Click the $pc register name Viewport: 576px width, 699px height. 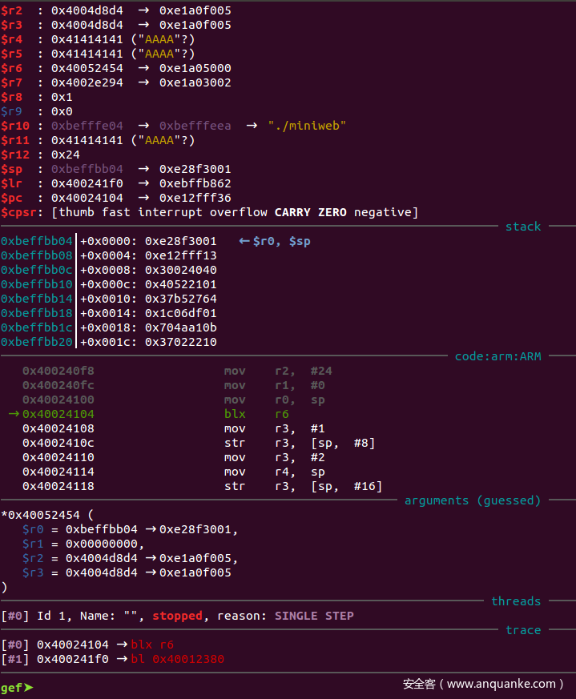[12, 198]
